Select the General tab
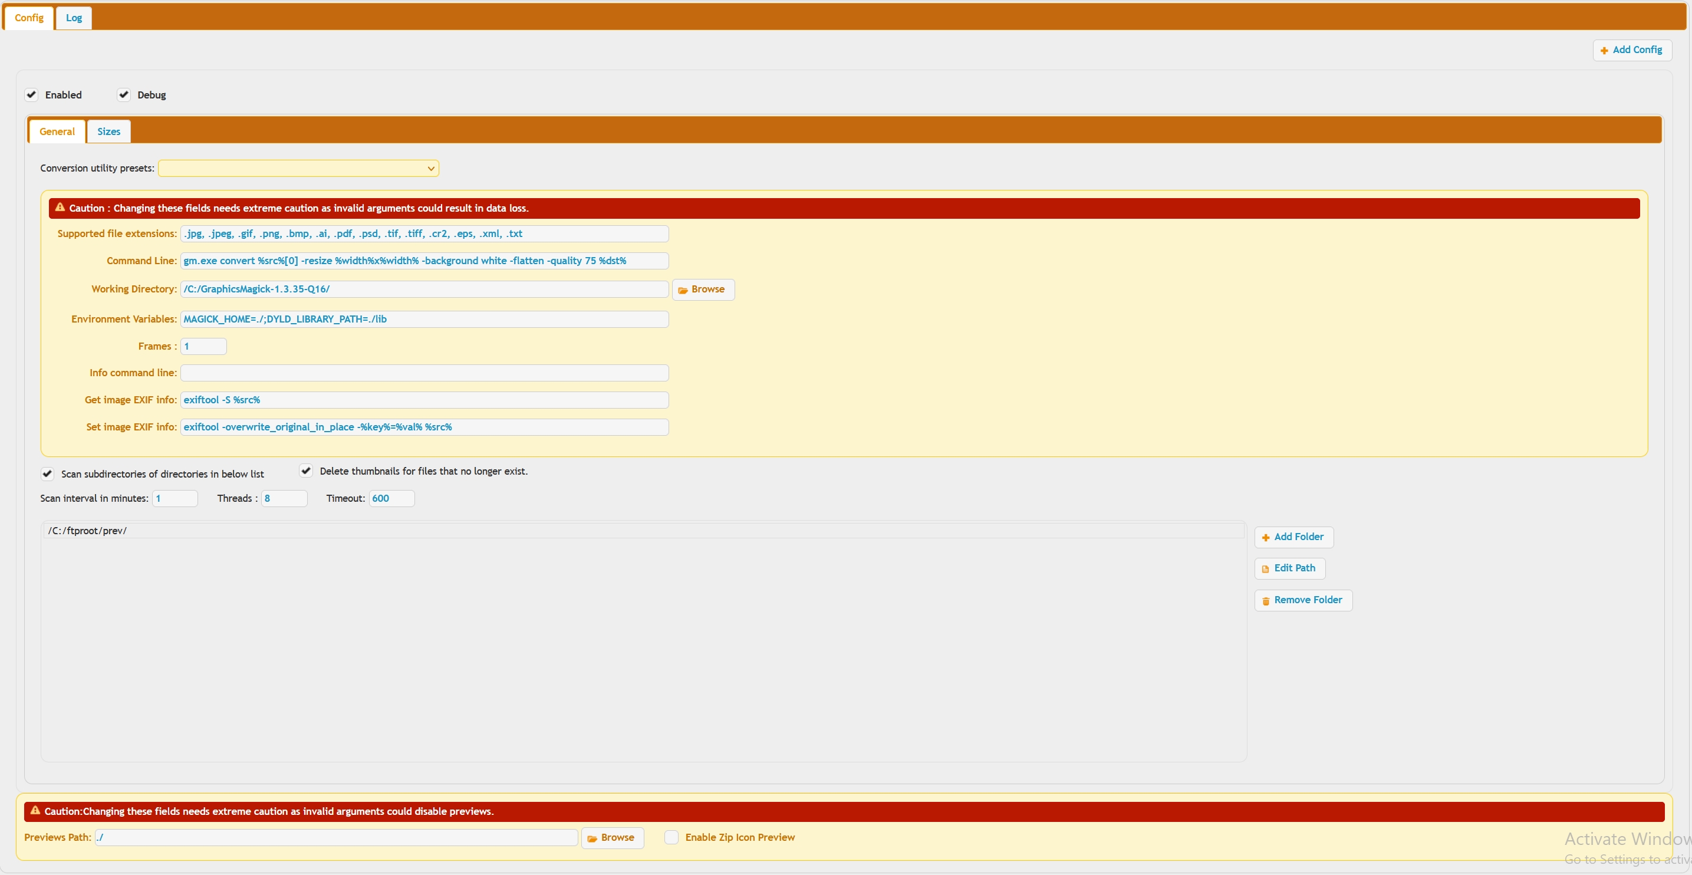This screenshot has height=875, width=1692. pyautogui.click(x=57, y=131)
